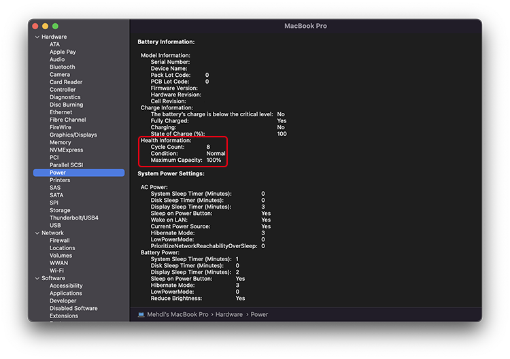The height and width of the screenshot is (359, 510).
Task: Select Disc Burning in the sidebar
Action: 66,105
